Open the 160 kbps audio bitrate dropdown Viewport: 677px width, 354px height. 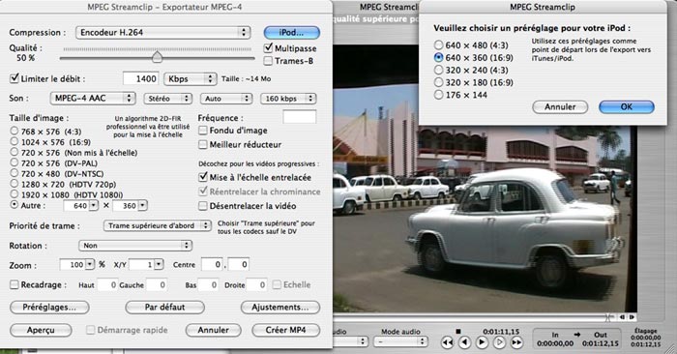(x=288, y=99)
